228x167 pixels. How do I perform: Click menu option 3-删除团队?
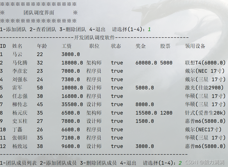(73, 29)
